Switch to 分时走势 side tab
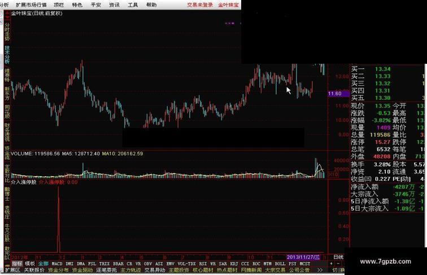427x275 pixels. tap(7, 32)
